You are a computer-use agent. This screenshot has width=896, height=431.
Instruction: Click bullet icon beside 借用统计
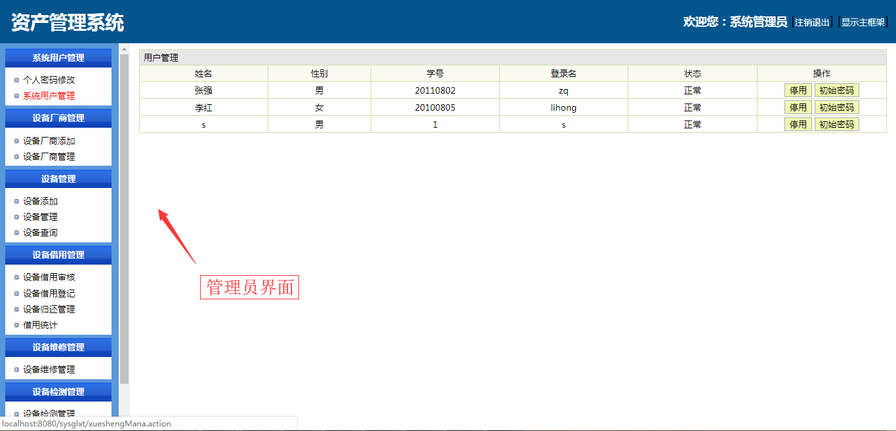coord(16,325)
